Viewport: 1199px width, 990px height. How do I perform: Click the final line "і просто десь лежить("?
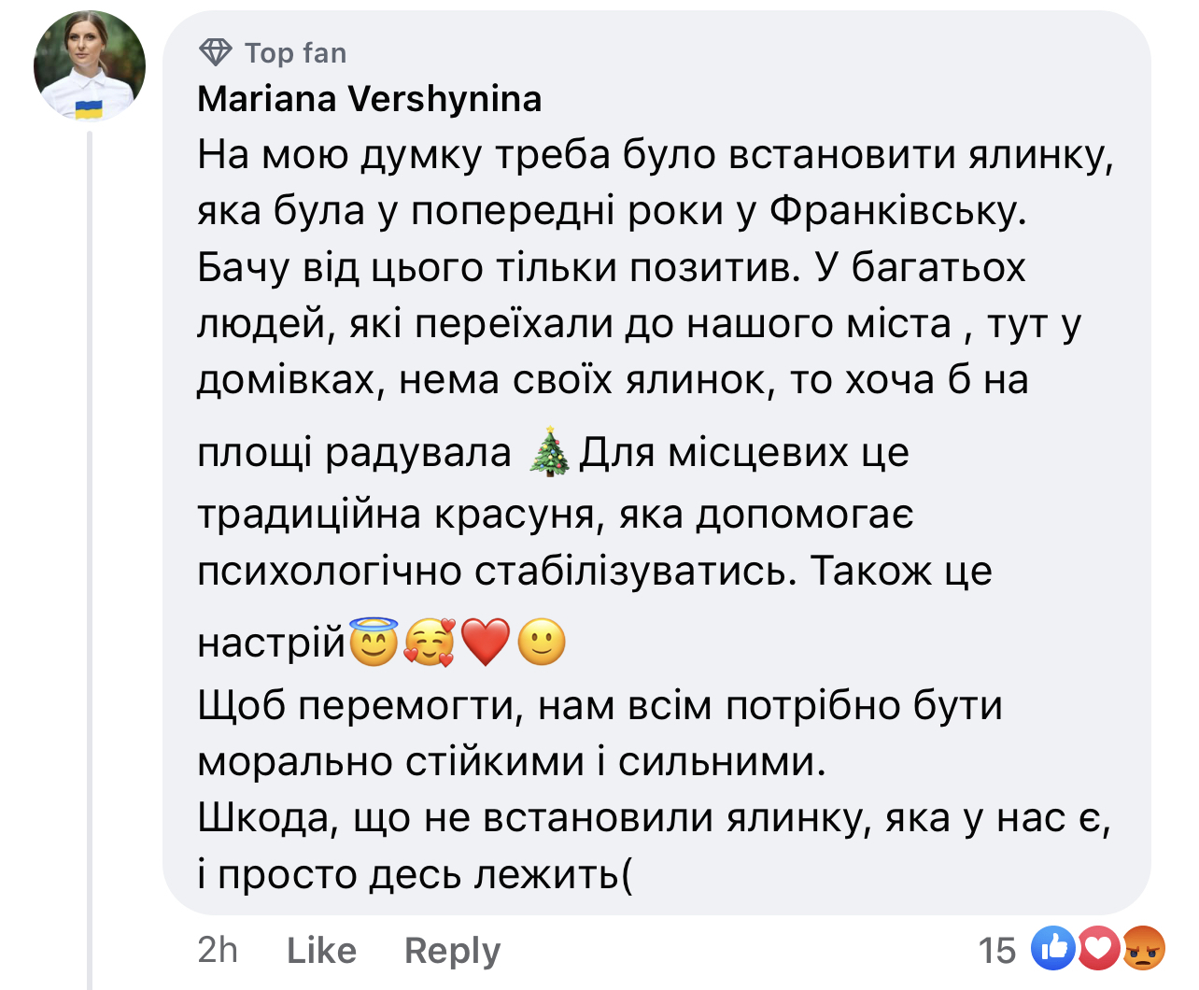(x=415, y=874)
